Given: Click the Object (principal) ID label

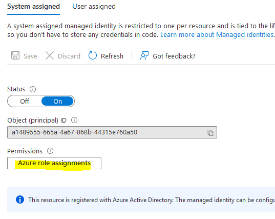Looking at the screenshot, I should (37, 121).
